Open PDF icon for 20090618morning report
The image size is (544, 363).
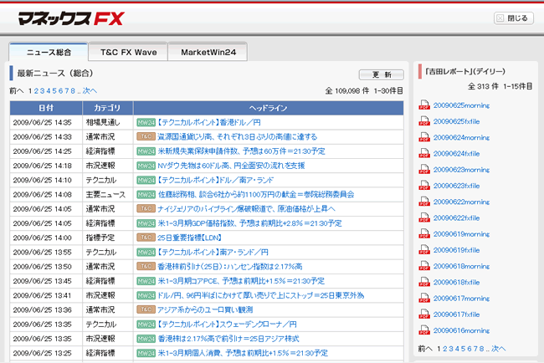(x=424, y=266)
